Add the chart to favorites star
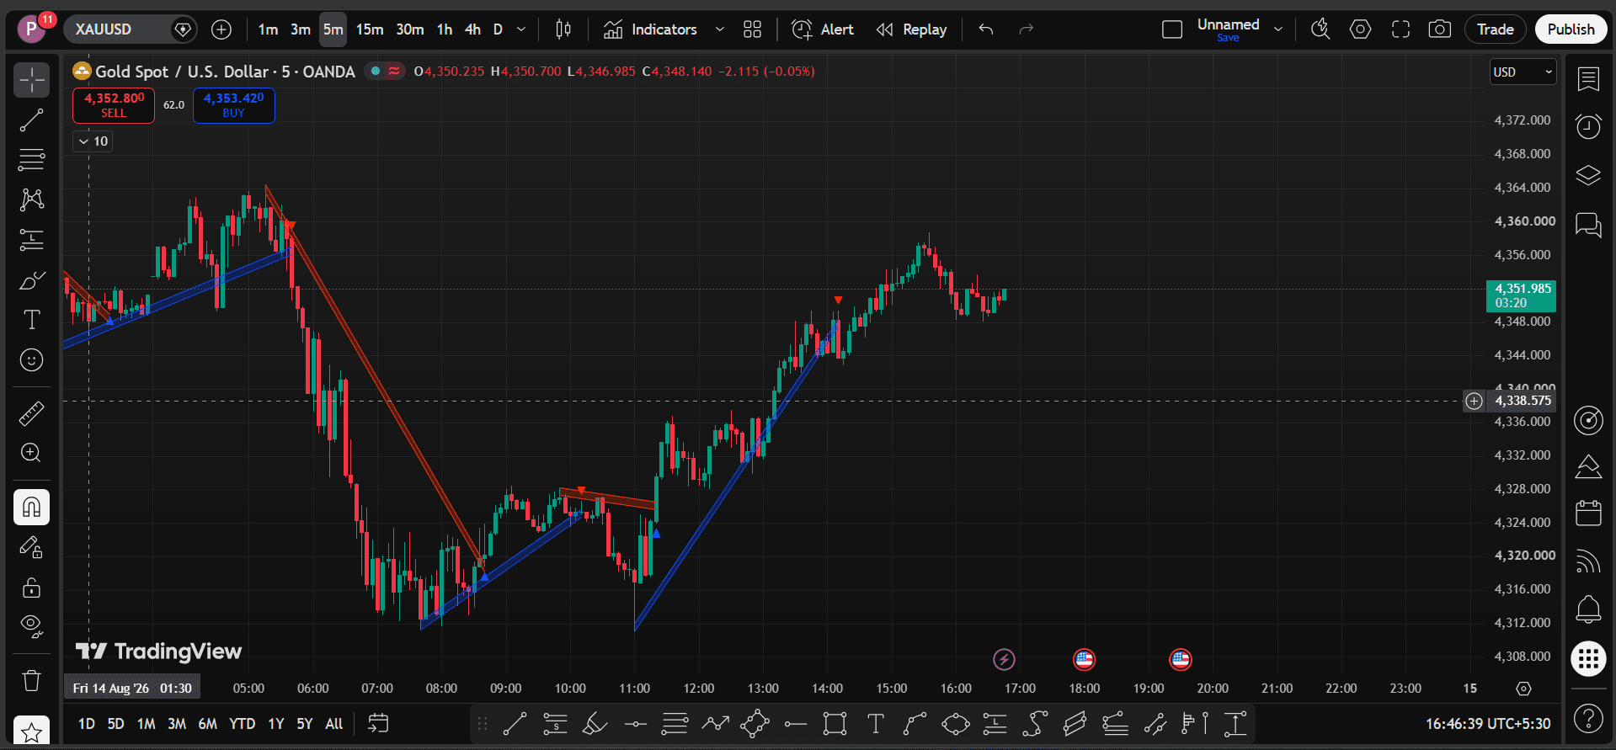This screenshot has height=750, width=1616. [32, 732]
